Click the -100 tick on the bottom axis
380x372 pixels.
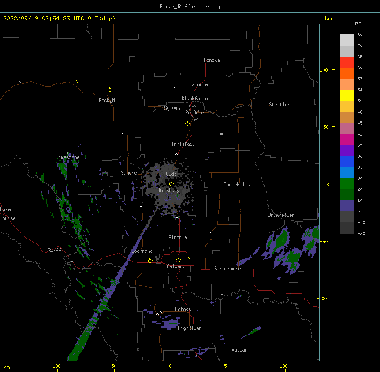[x=55, y=366]
